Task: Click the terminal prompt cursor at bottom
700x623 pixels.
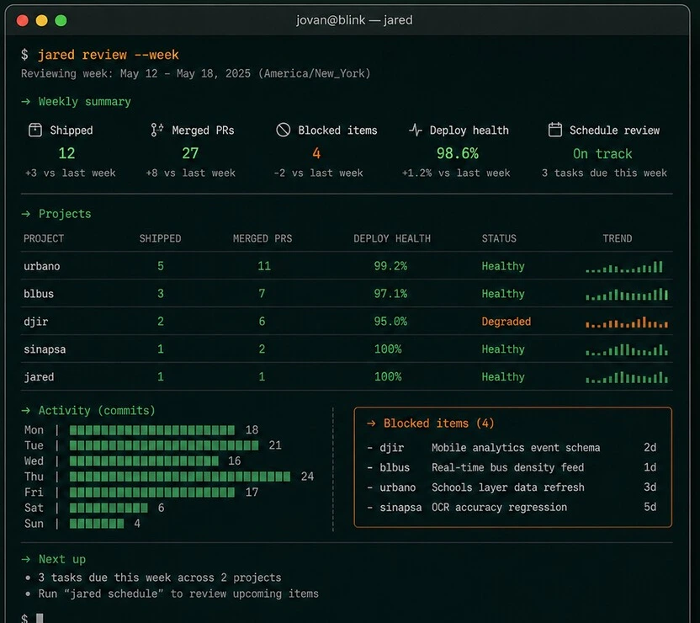Action: click(x=40, y=618)
